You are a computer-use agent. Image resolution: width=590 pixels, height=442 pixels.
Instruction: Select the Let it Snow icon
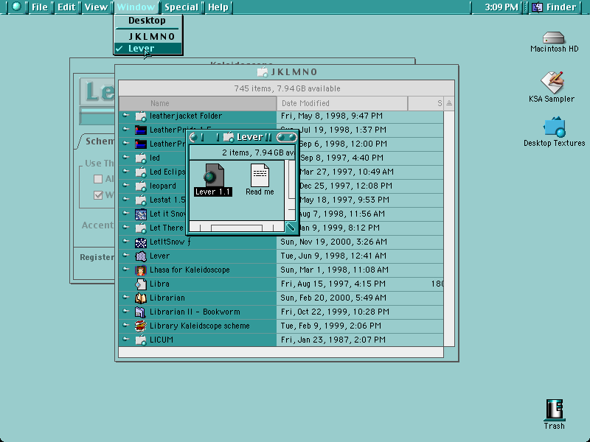[x=141, y=214]
